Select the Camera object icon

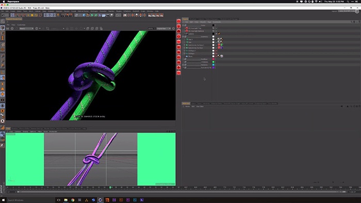(187, 34)
